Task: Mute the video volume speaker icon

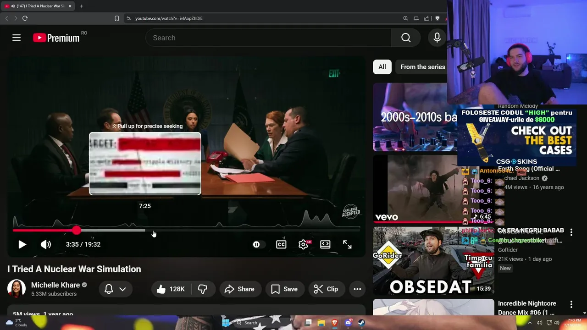Action: (46, 244)
